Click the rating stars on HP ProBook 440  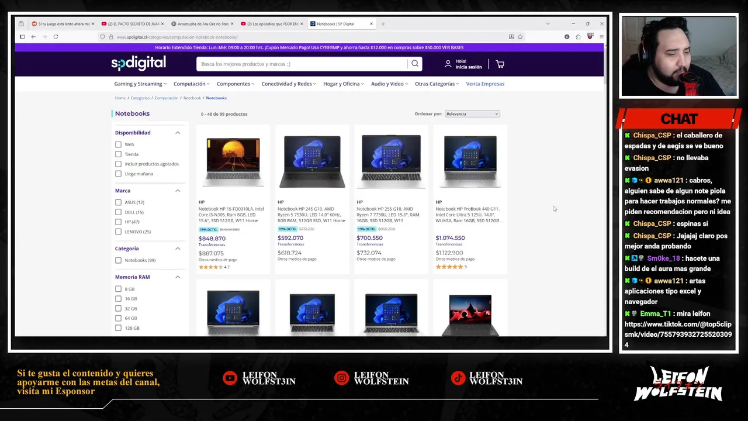tap(449, 267)
